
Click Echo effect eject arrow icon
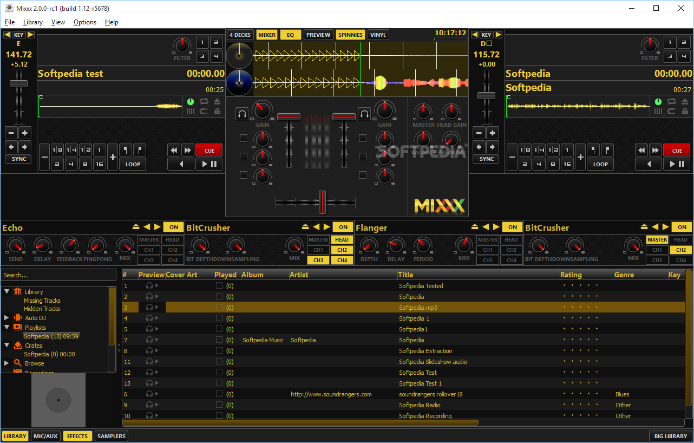click(x=136, y=227)
